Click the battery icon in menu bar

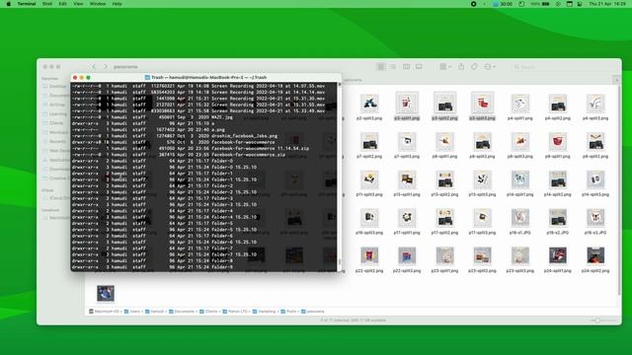[546, 4]
